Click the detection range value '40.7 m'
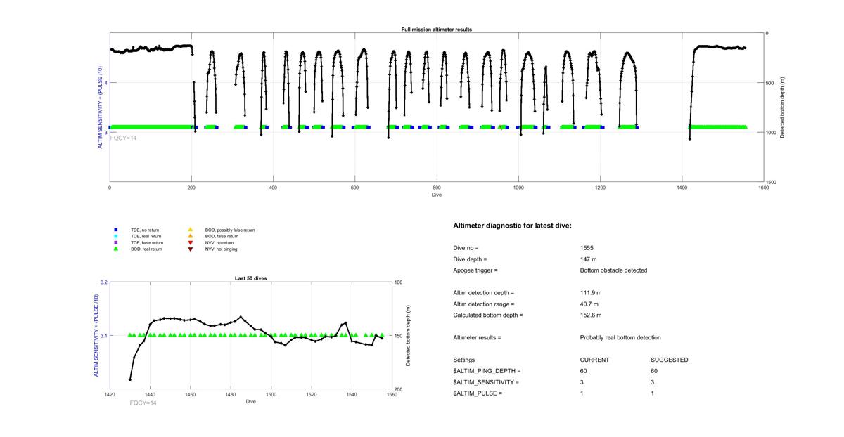 (x=589, y=304)
